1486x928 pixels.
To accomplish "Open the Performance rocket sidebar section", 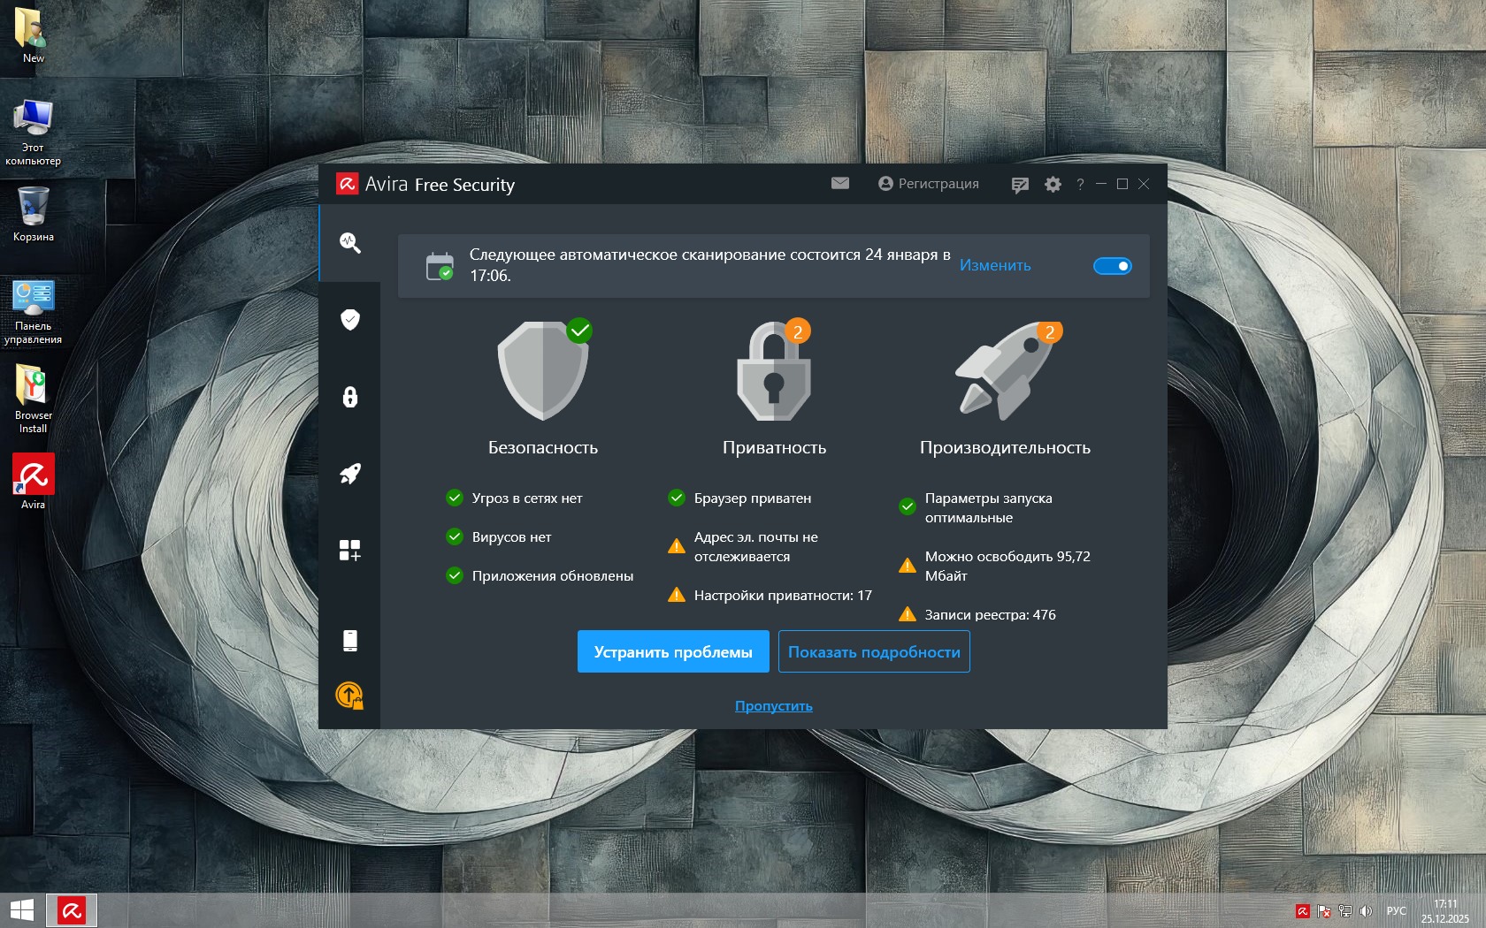I will click(x=350, y=474).
